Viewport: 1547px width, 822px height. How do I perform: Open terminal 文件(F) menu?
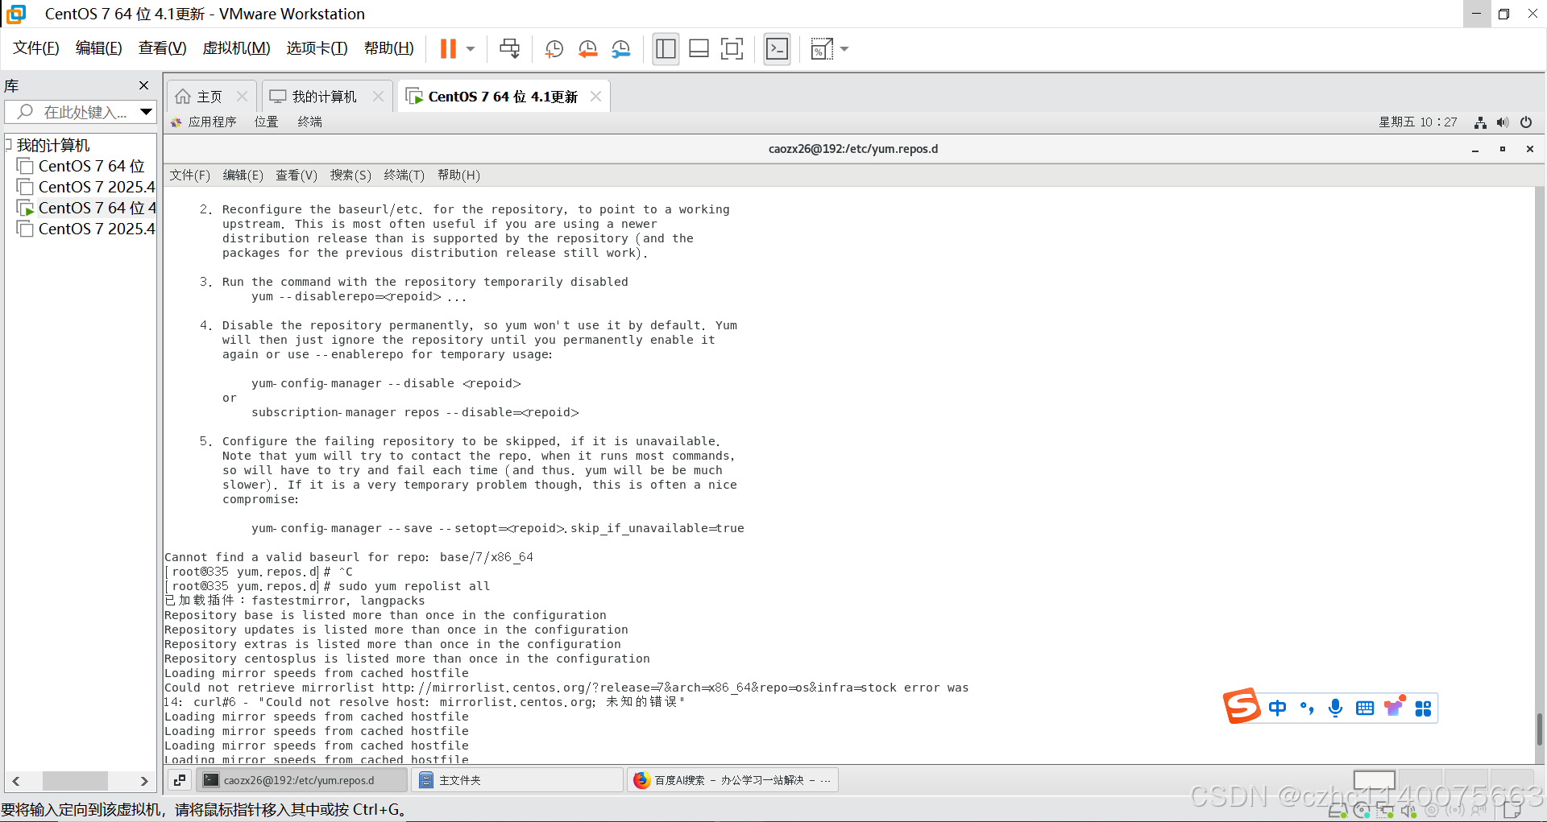(x=190, y=175)
